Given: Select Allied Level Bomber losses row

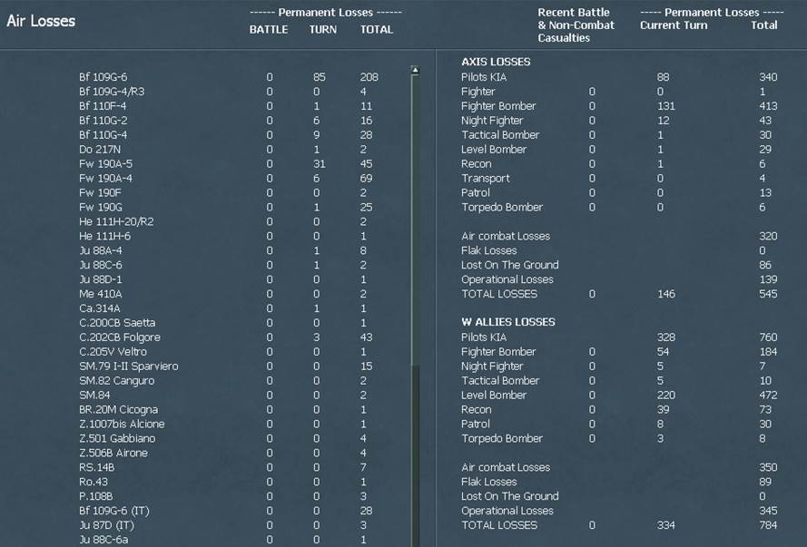Looking at the screenshot, I should [619, 395].
